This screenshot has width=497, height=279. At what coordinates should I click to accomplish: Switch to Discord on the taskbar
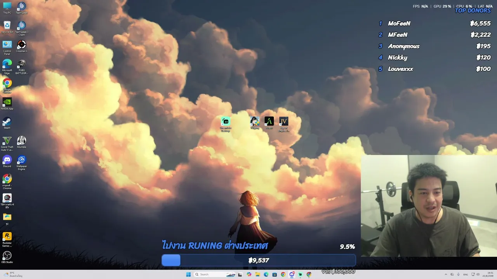tap(292, 274)
